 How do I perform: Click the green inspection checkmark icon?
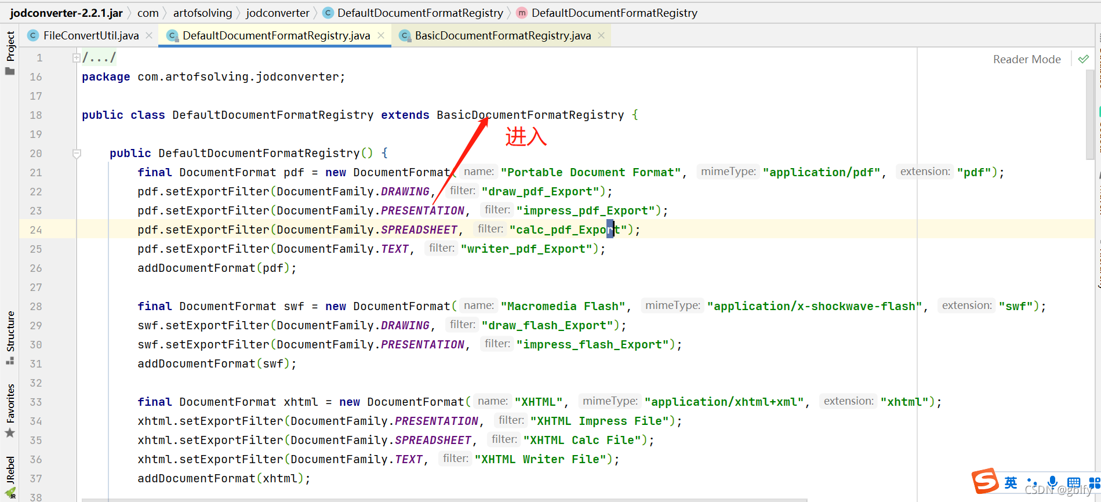[x=1083, y=59]
